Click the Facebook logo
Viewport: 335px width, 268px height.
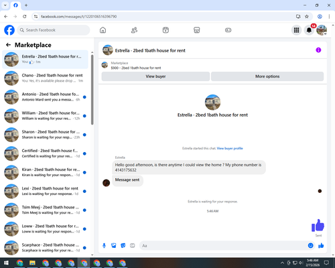pyautogui.click(x=9, y=30)
